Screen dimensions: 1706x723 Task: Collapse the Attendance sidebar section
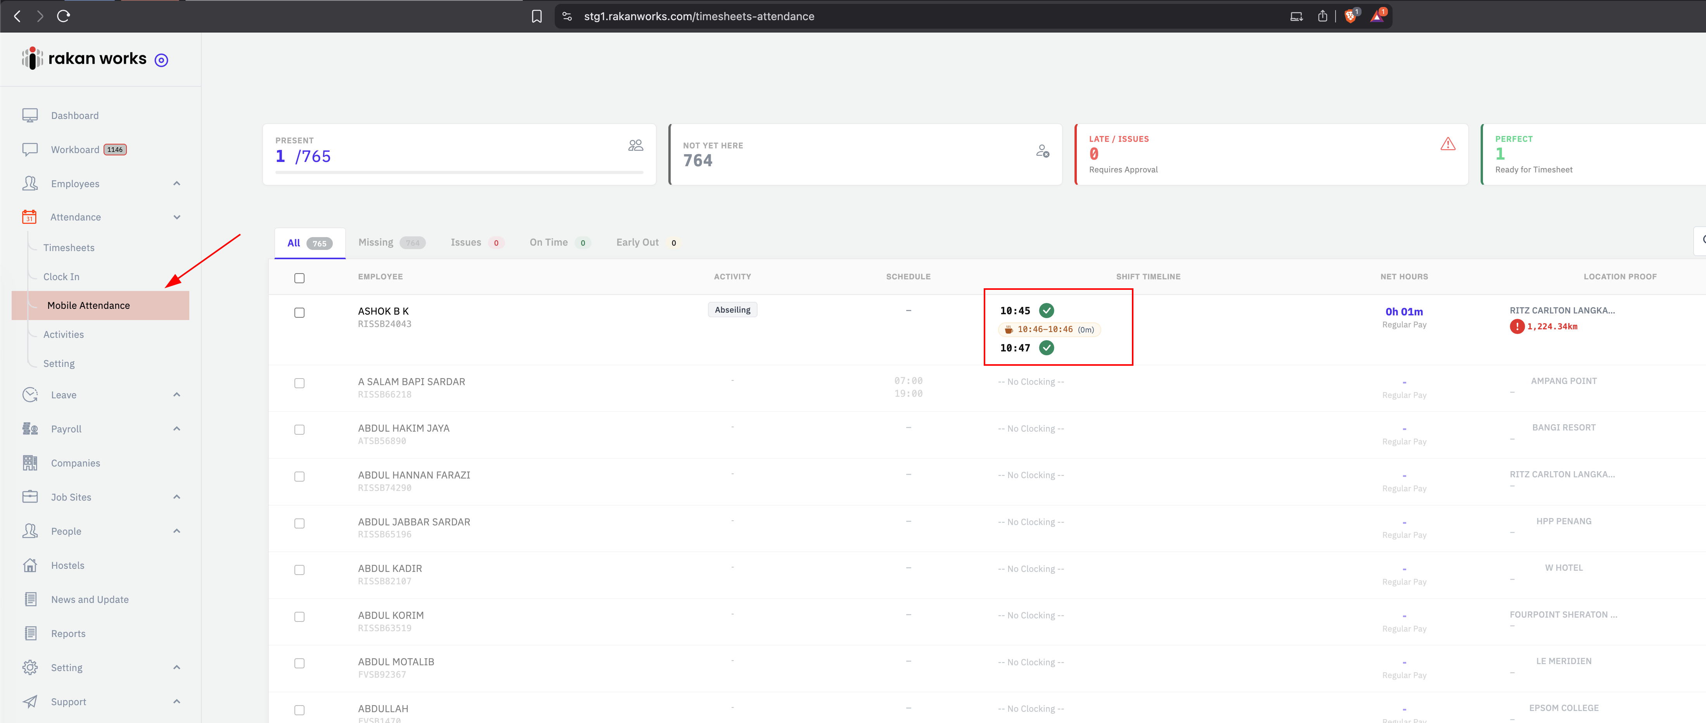tap(177, 217)
